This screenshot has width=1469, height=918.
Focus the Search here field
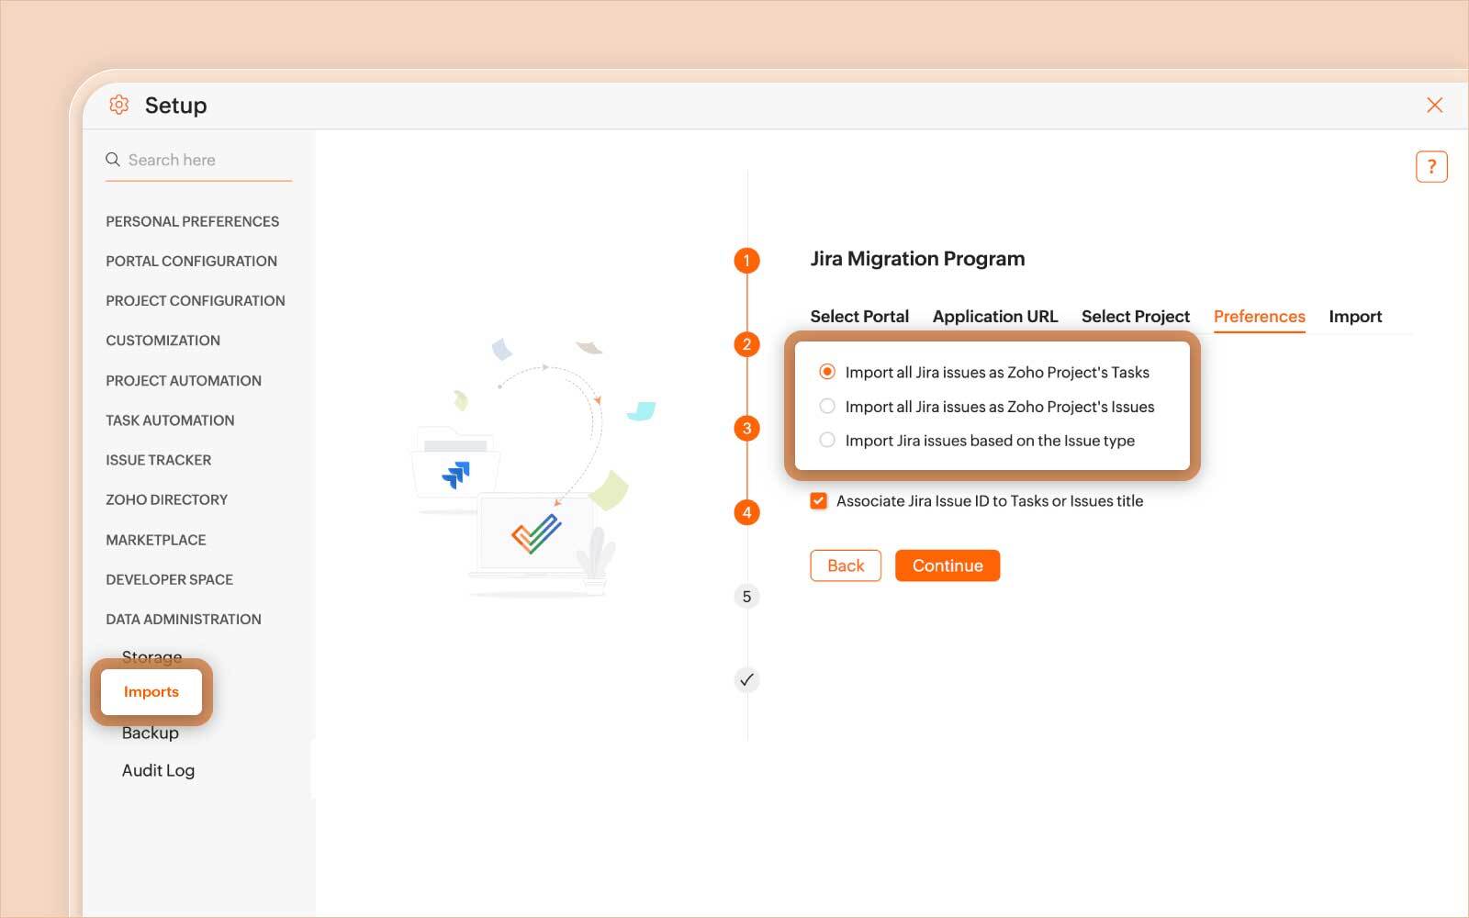coord(198,160)
